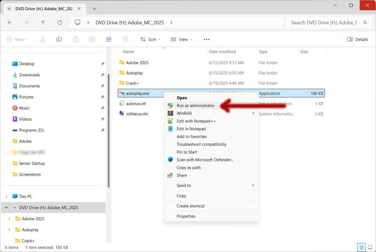Click the Copy icon in toolbar
The height and width of the screenshot is (252, 376).
[x=59, y=39]
